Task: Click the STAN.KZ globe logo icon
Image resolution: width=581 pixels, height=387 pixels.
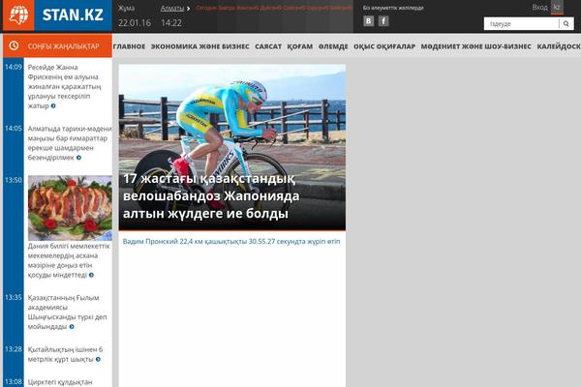Action: 18,15
